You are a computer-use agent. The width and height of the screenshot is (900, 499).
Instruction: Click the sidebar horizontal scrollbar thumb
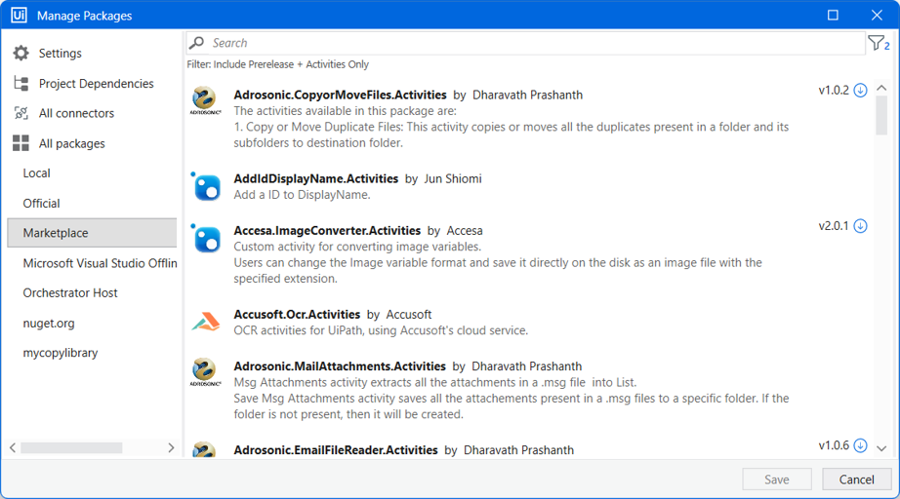coord(72,447)
